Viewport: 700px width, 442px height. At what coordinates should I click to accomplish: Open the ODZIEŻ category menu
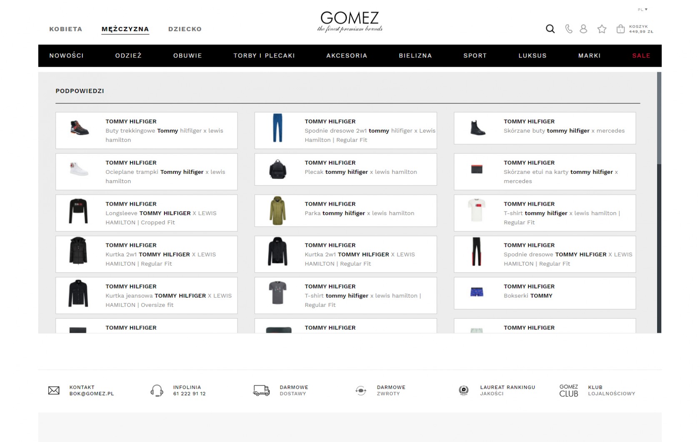(x=128, y=55)
